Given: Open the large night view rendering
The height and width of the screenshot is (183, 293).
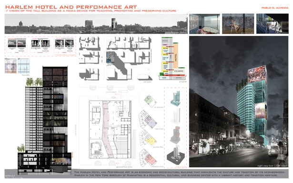Looking at the screenshot, I should [x=239, y=102].
